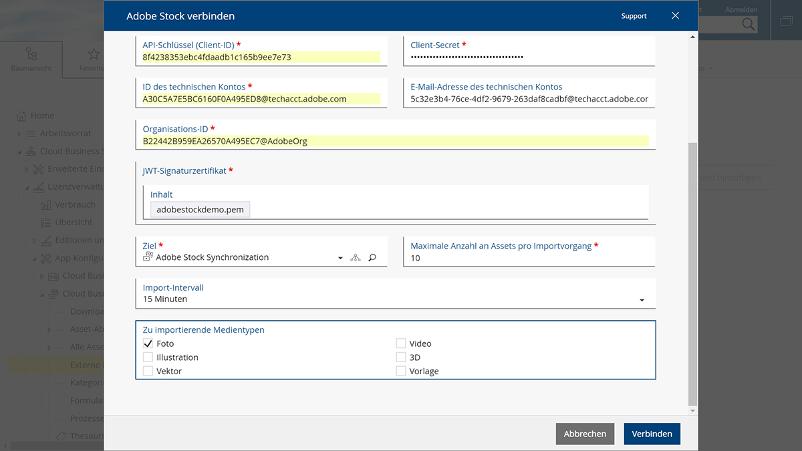Focus the Organisations-ID field
The width and height of the screenshot is (802, 451).
tap(395, 141)
